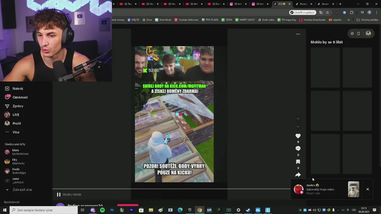Screen dimensions: 381x214
Task: Open Oznámení notifications in sidebar
Action: tap(16, 97)
